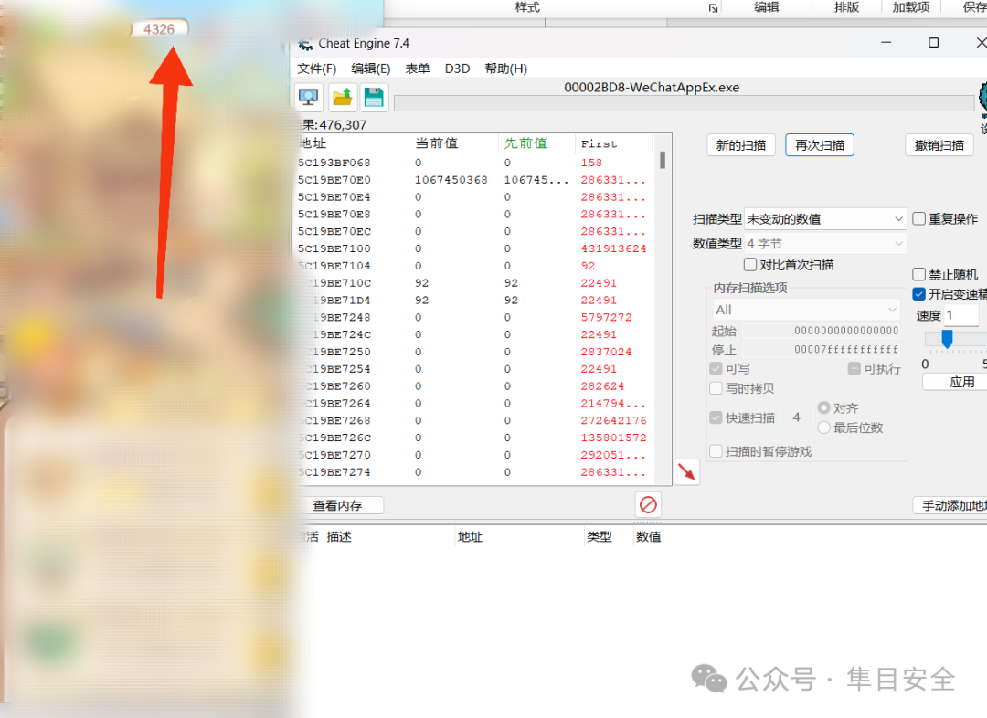Click the First column header
987x718 pixels.
pyautogui.click(x=614, y=143)
